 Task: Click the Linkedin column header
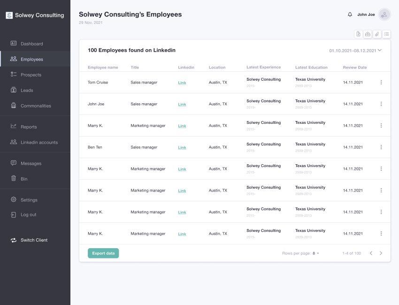point(186,68)
